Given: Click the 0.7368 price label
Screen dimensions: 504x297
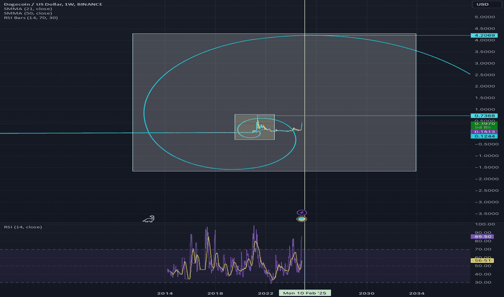Looking at the screenshot, I should pyautogui.click(x=484, y=116).
